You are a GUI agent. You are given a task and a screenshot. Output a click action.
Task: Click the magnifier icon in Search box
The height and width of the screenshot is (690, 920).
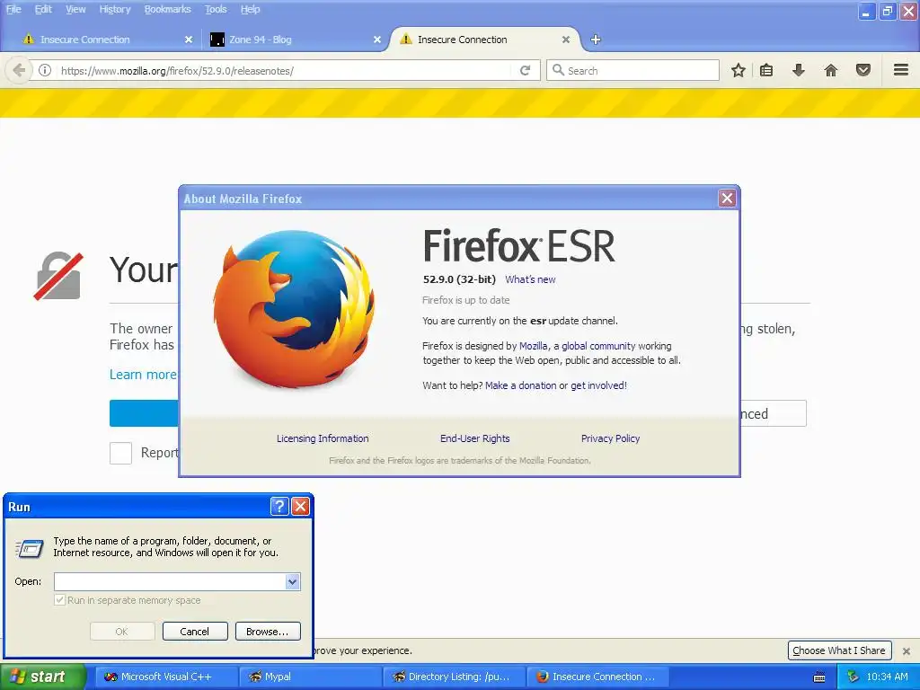558,70
